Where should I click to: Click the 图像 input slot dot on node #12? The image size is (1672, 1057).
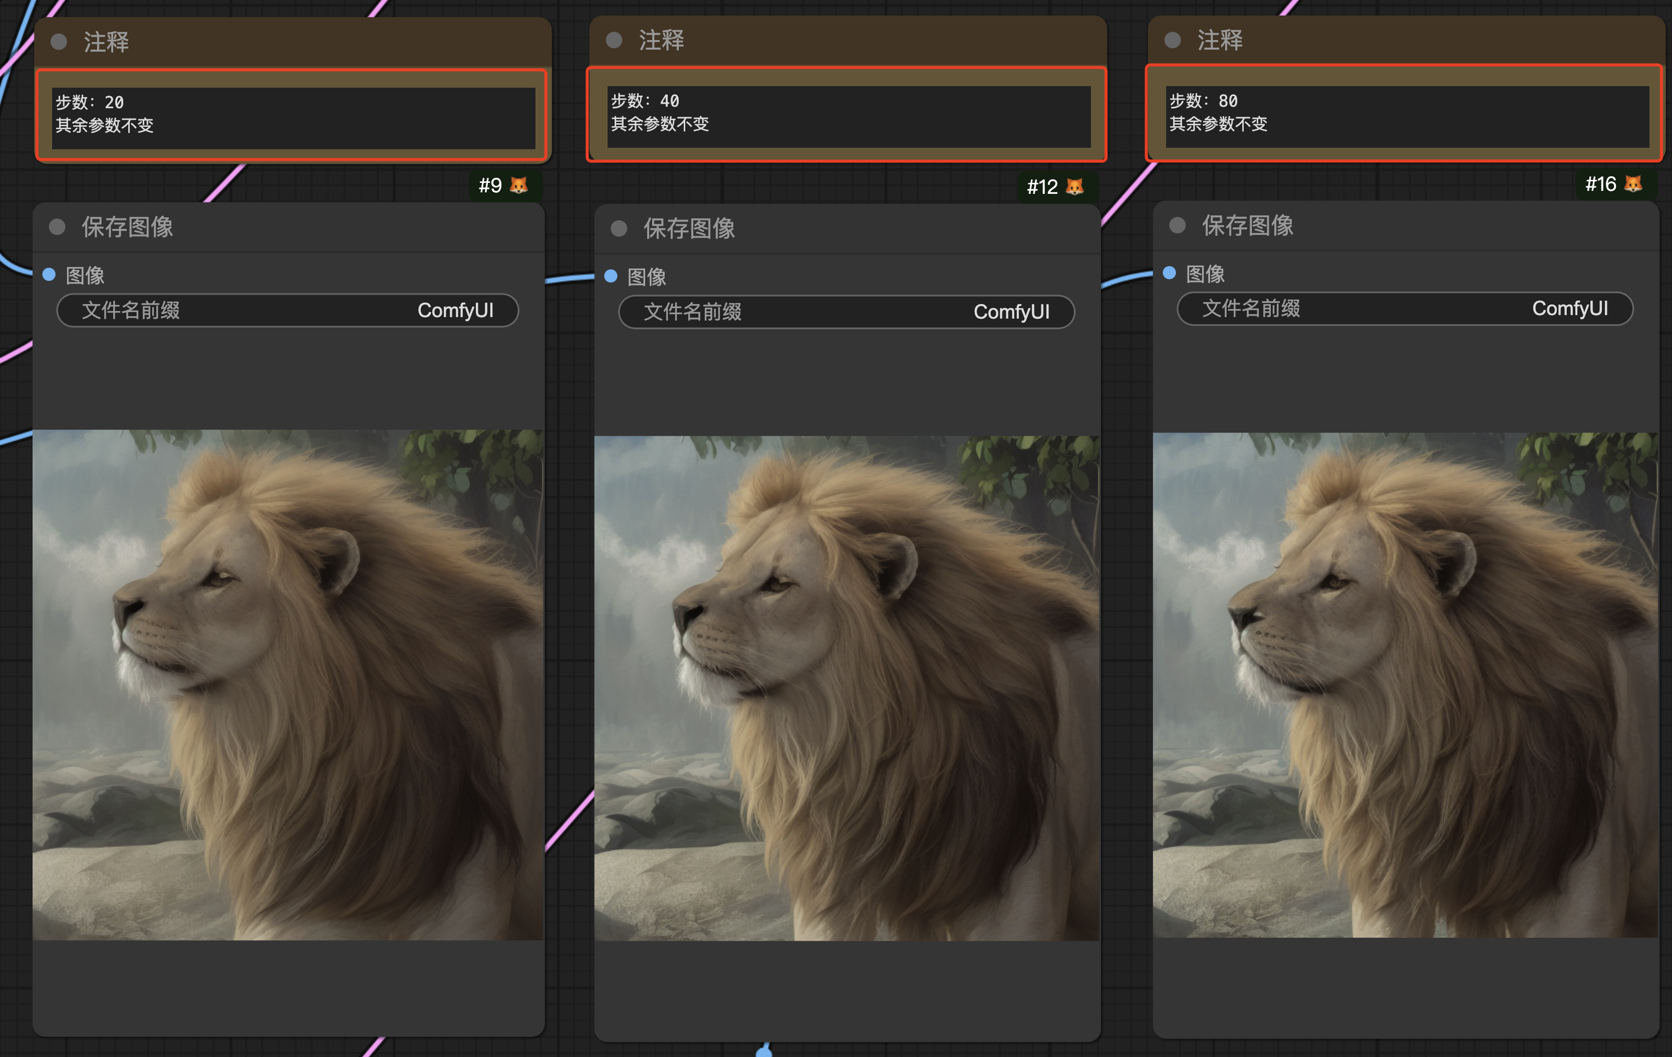click(611, 277)
